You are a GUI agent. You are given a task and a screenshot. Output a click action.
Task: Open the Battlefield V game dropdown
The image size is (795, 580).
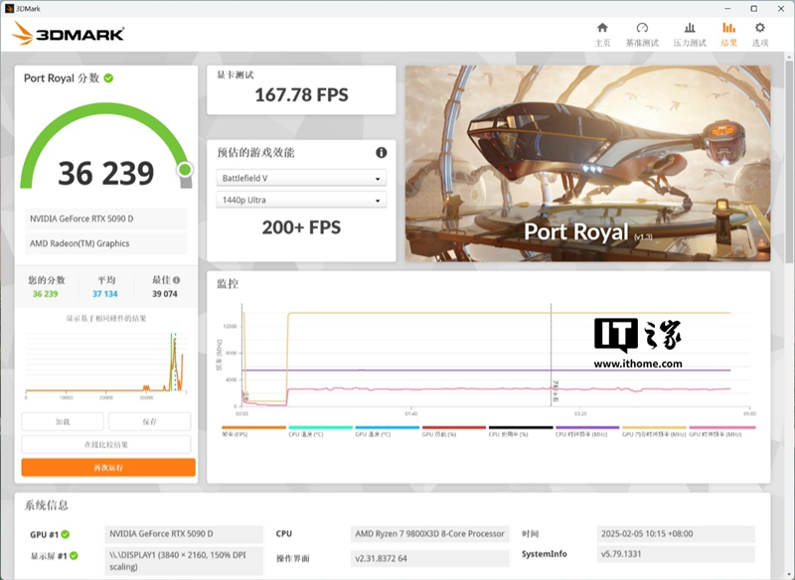(x=301, y=178)
